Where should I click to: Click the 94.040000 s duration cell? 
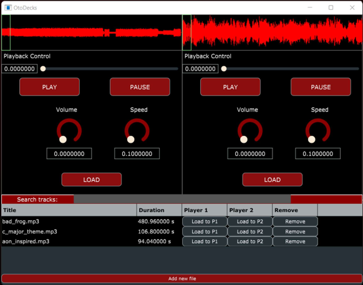click(154, 241)
